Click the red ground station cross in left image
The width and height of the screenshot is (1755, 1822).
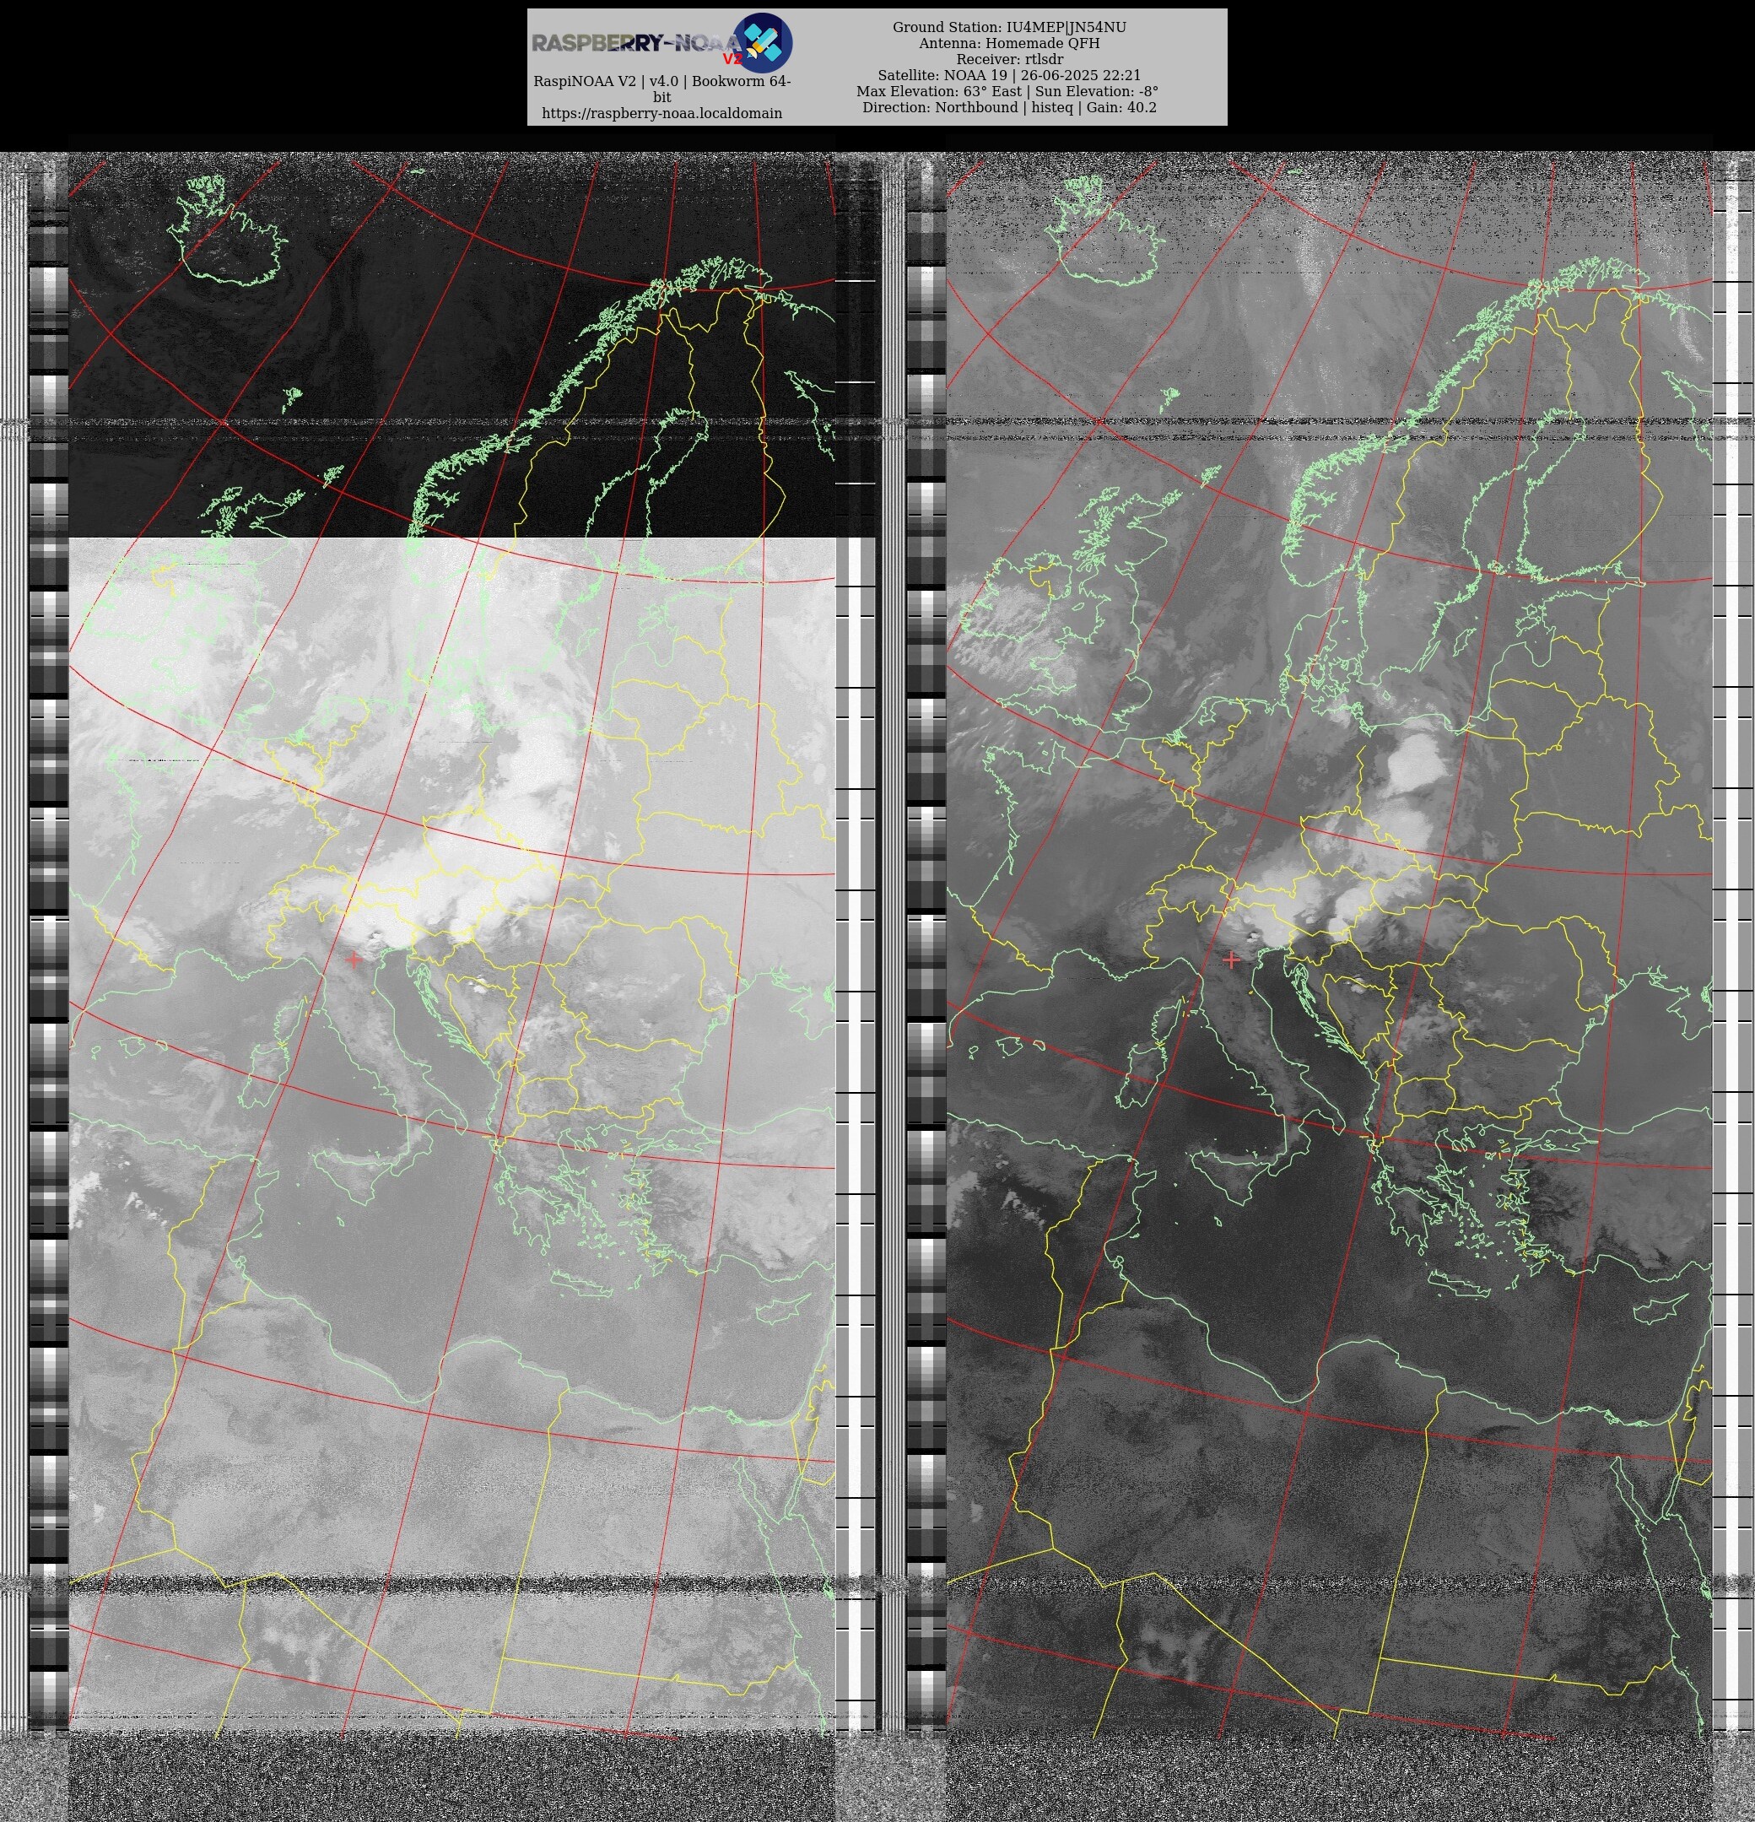click(354, 959)
